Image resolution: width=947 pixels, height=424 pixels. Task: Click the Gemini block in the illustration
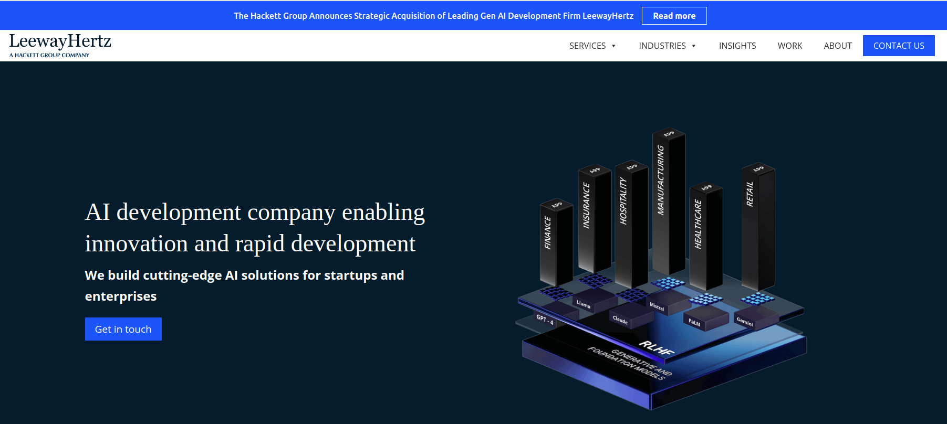755,317
